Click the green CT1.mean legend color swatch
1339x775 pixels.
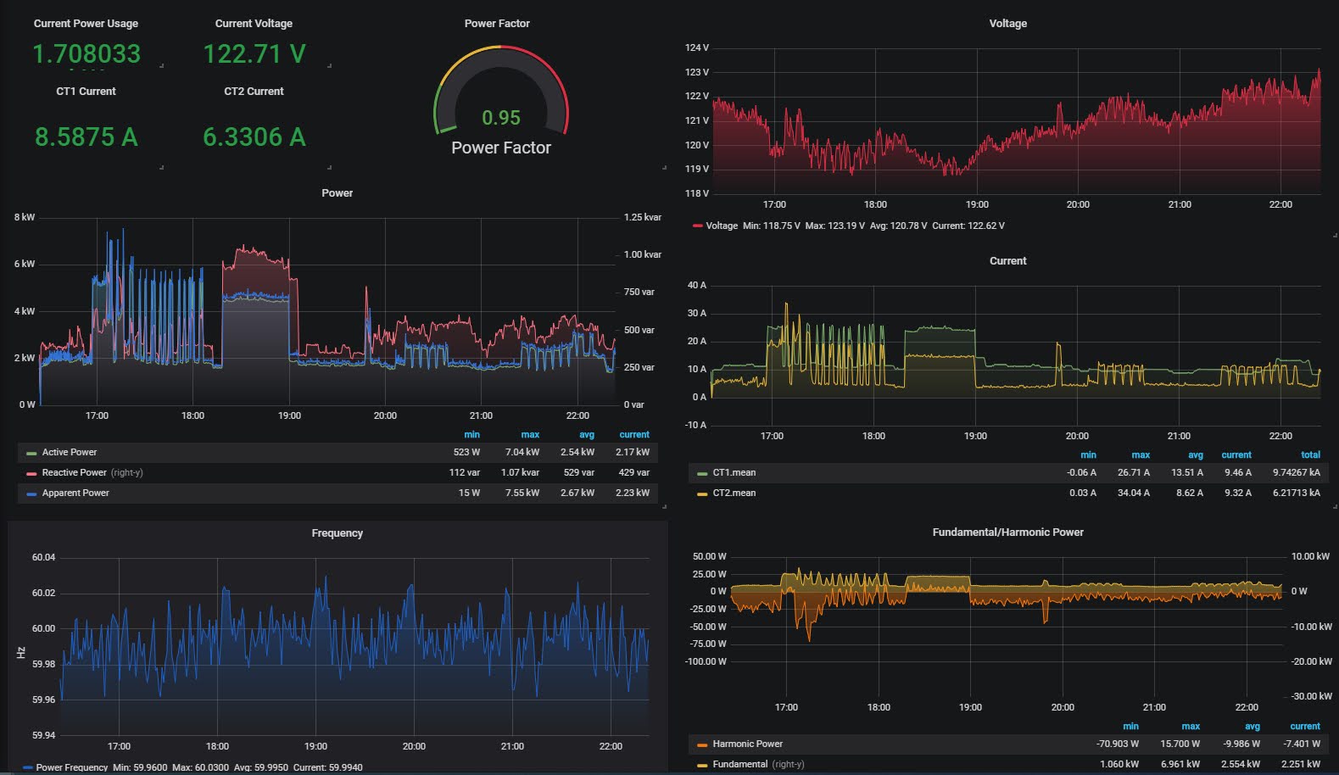tap(701, 473)
